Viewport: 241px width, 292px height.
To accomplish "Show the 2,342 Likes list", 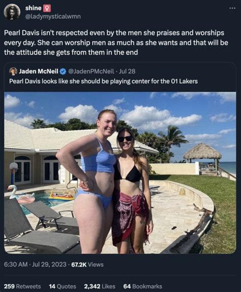I will click(99, 286).
